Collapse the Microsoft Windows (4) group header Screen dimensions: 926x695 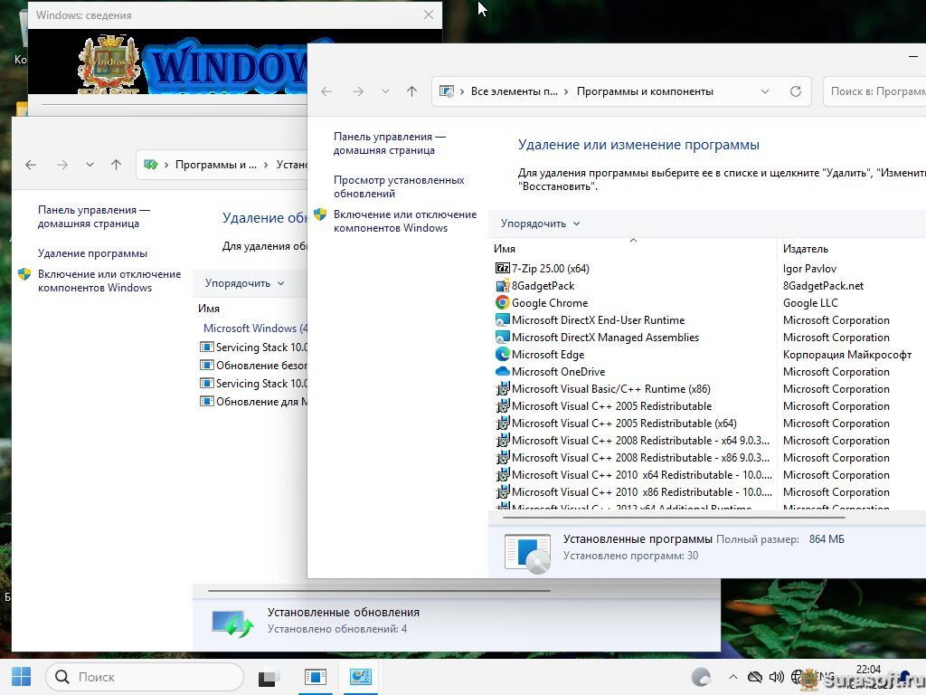(x=255, y=328)
